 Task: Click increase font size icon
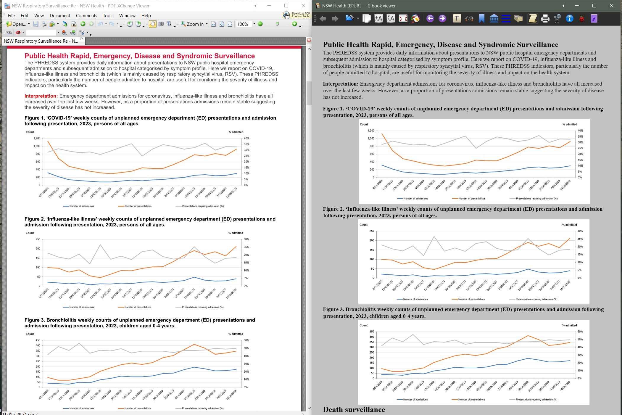coord(378,19)
